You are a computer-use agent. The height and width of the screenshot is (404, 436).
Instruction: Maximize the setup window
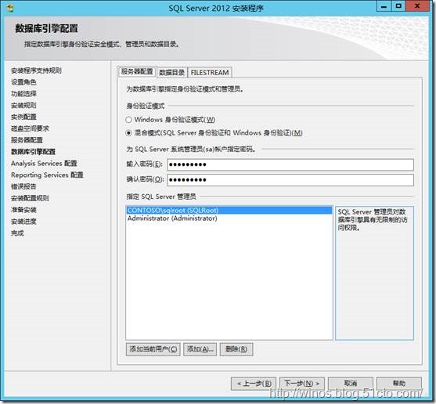click(398, 6)
